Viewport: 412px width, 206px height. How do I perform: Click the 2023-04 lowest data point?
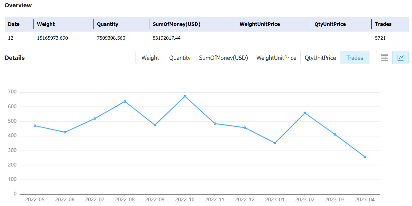[x=365, y=157]
